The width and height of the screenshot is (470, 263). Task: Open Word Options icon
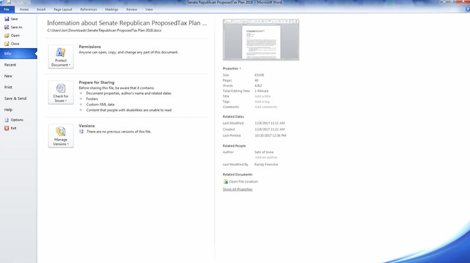tap(6, 119)
